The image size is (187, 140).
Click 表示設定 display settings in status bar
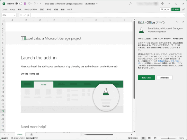tap(133, 138)
